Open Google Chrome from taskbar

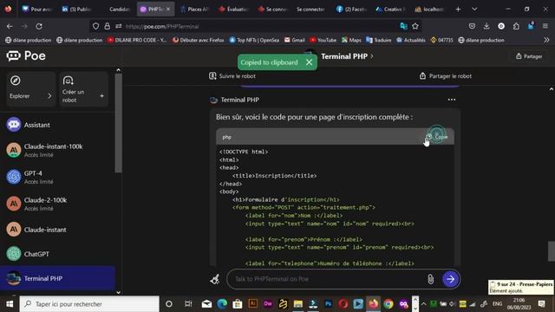(388, 304)
